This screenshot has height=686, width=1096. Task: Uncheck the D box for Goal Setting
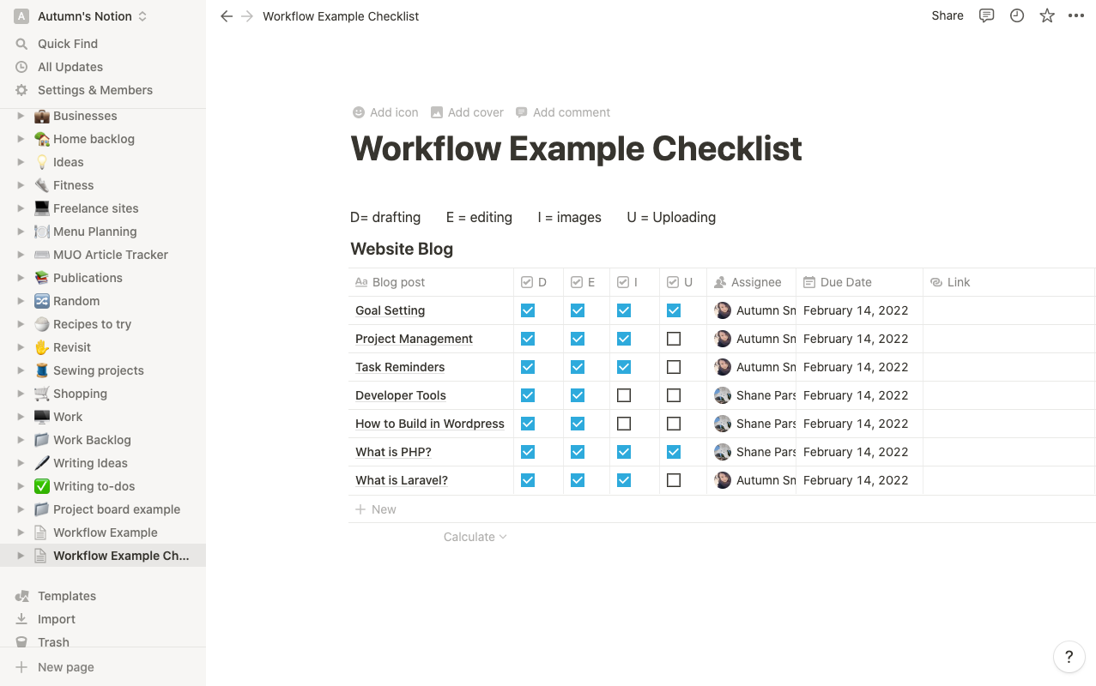(528, 310)
